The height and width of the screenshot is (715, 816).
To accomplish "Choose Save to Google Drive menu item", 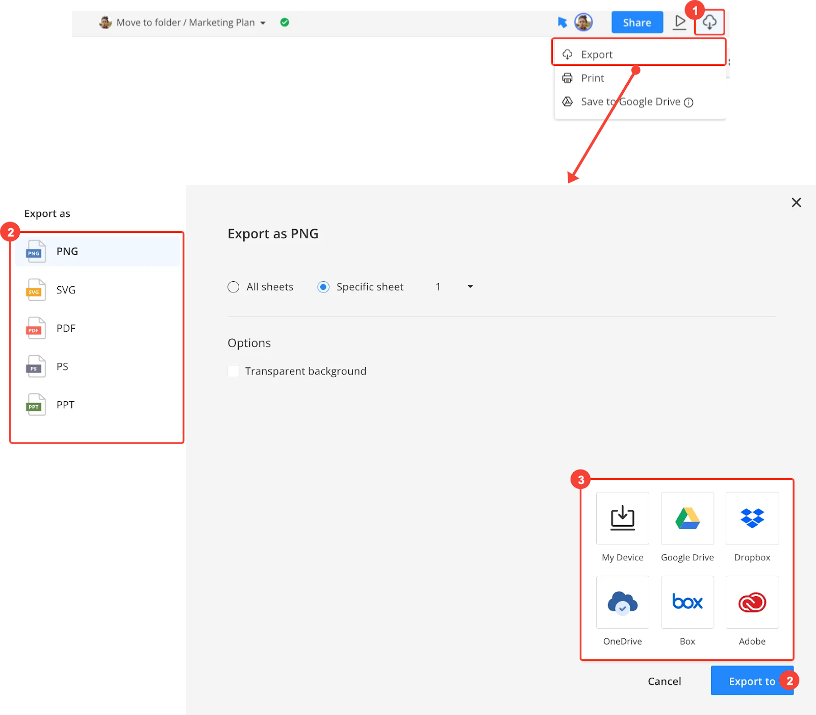I will tap(639, 102).
